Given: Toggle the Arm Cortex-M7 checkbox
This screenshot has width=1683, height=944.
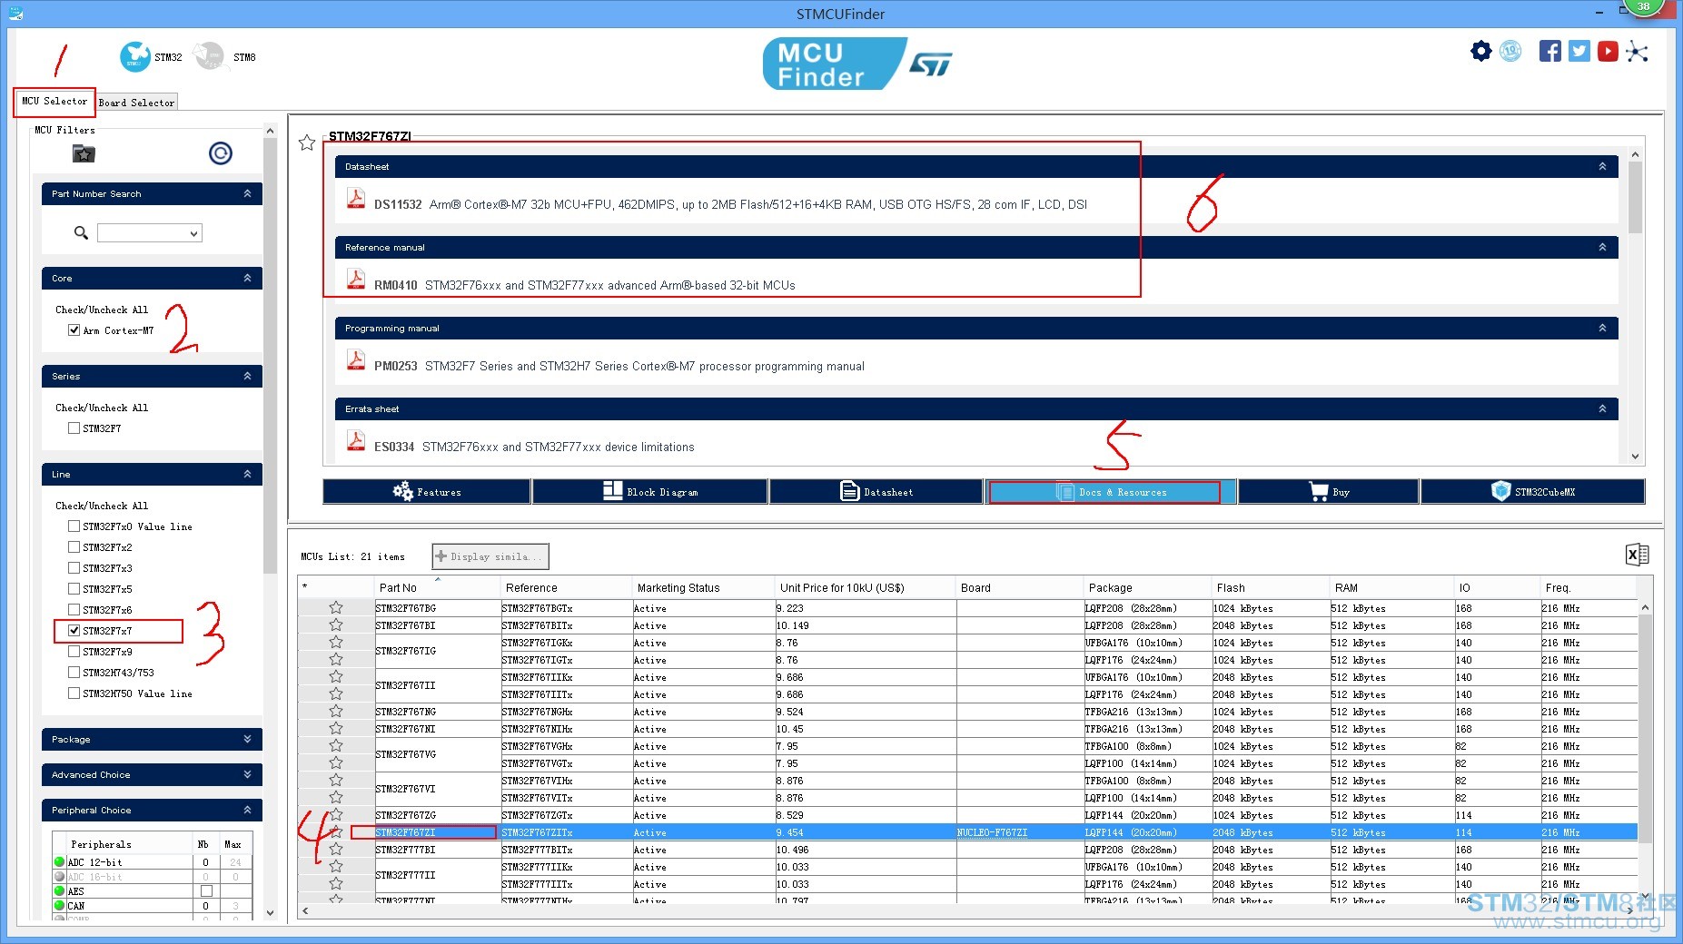Looking at the screenshot, I should click(74, 330).
